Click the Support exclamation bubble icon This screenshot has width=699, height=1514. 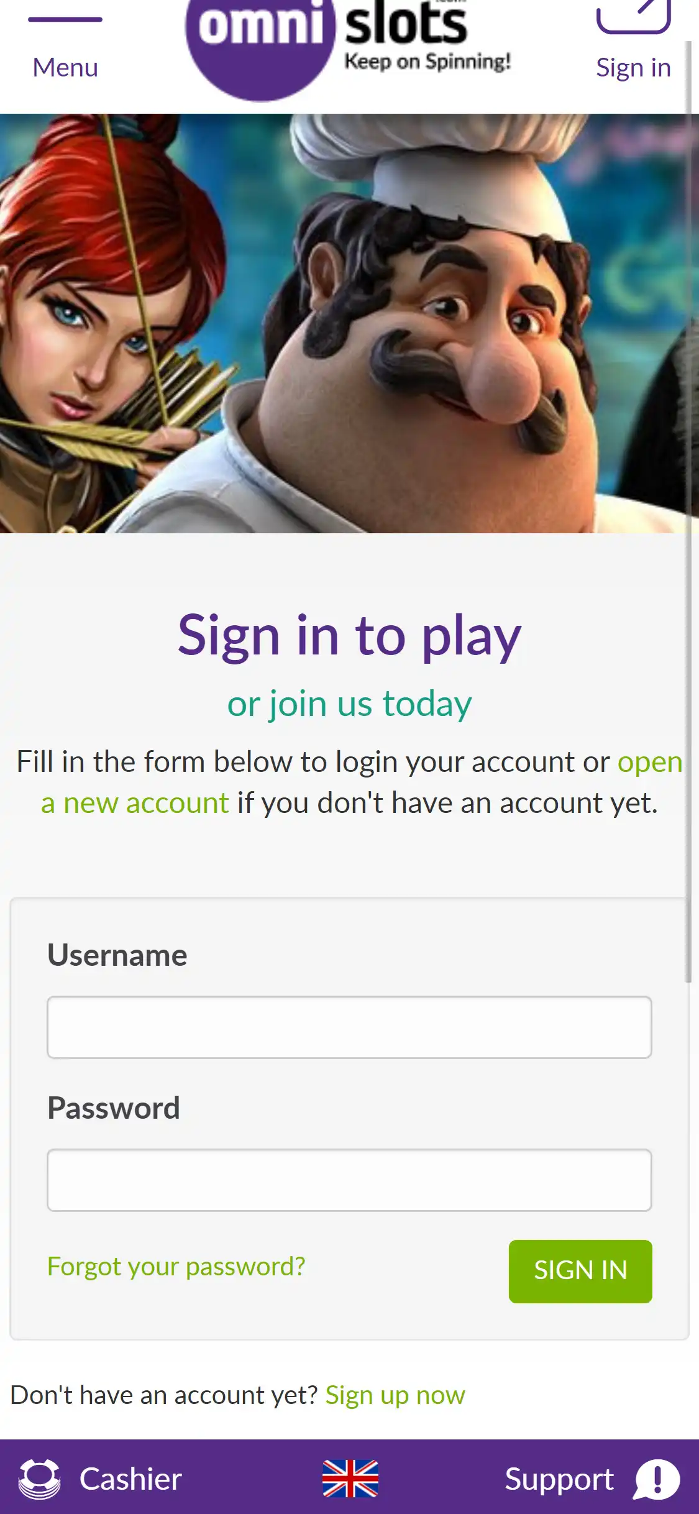coord(657,1479)
